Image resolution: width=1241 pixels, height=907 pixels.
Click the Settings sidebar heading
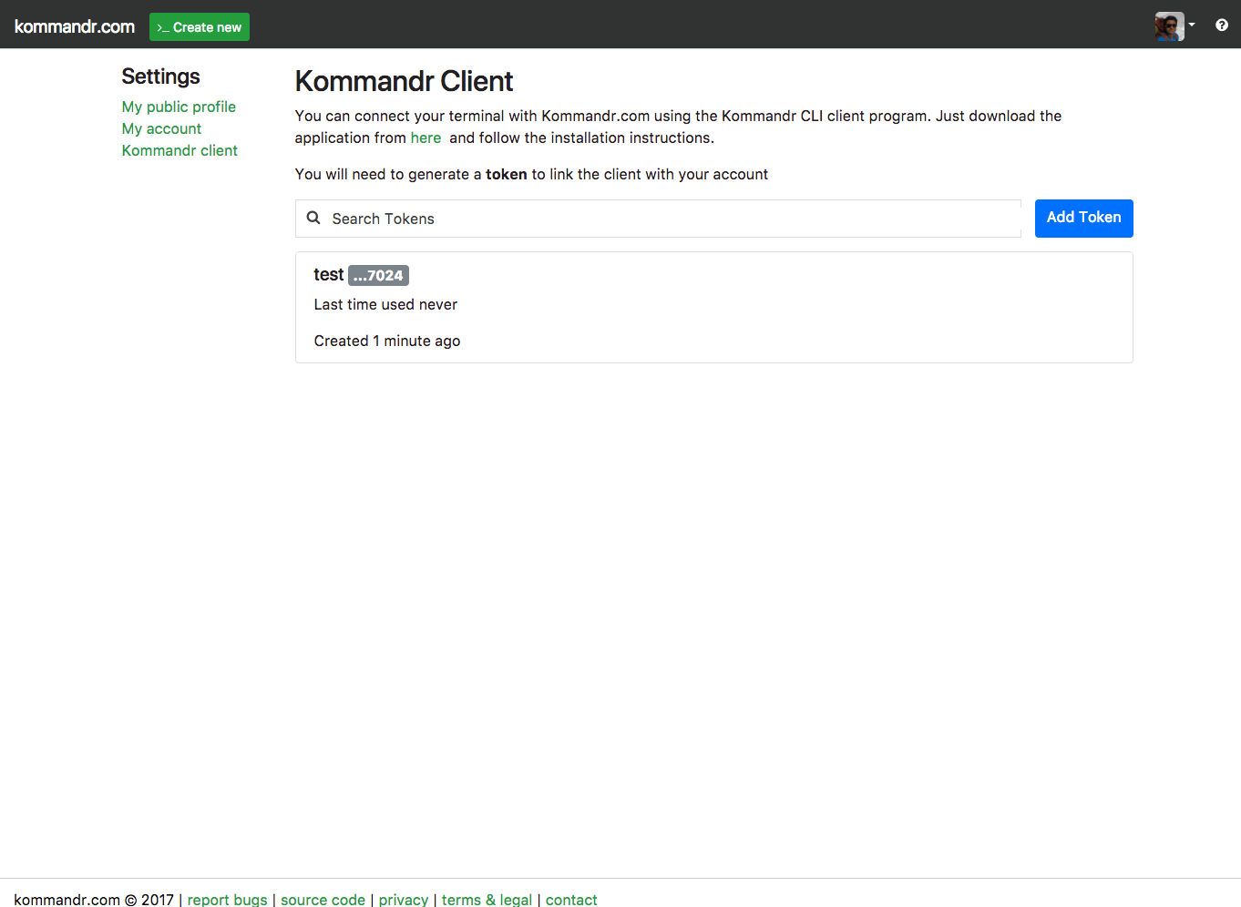click(160, 76)
